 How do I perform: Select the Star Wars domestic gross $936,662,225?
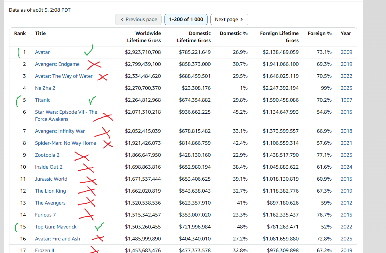[x=195, y=112]
